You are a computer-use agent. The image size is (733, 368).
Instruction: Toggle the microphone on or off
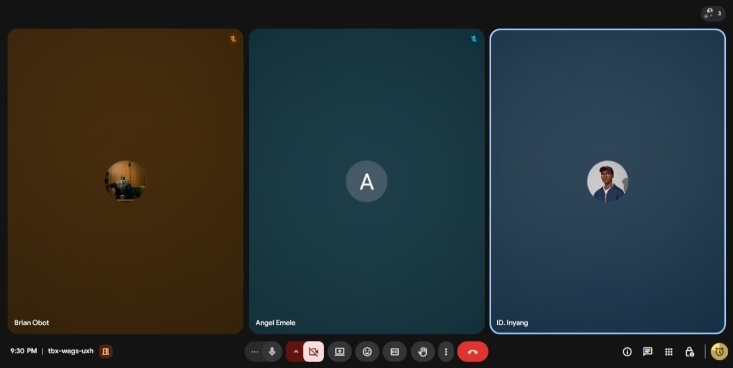pyautogui.click(x=272, y=351)
